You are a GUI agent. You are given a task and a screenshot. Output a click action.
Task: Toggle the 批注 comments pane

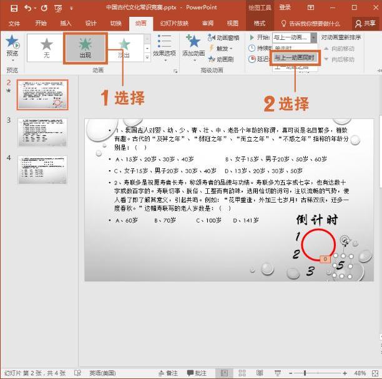(197, 373)
